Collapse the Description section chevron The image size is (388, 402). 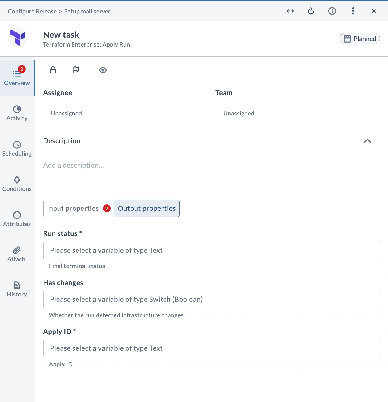click(367, 141)
